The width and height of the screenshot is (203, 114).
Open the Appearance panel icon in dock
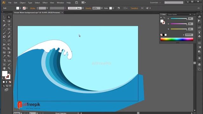coord(200,58)
